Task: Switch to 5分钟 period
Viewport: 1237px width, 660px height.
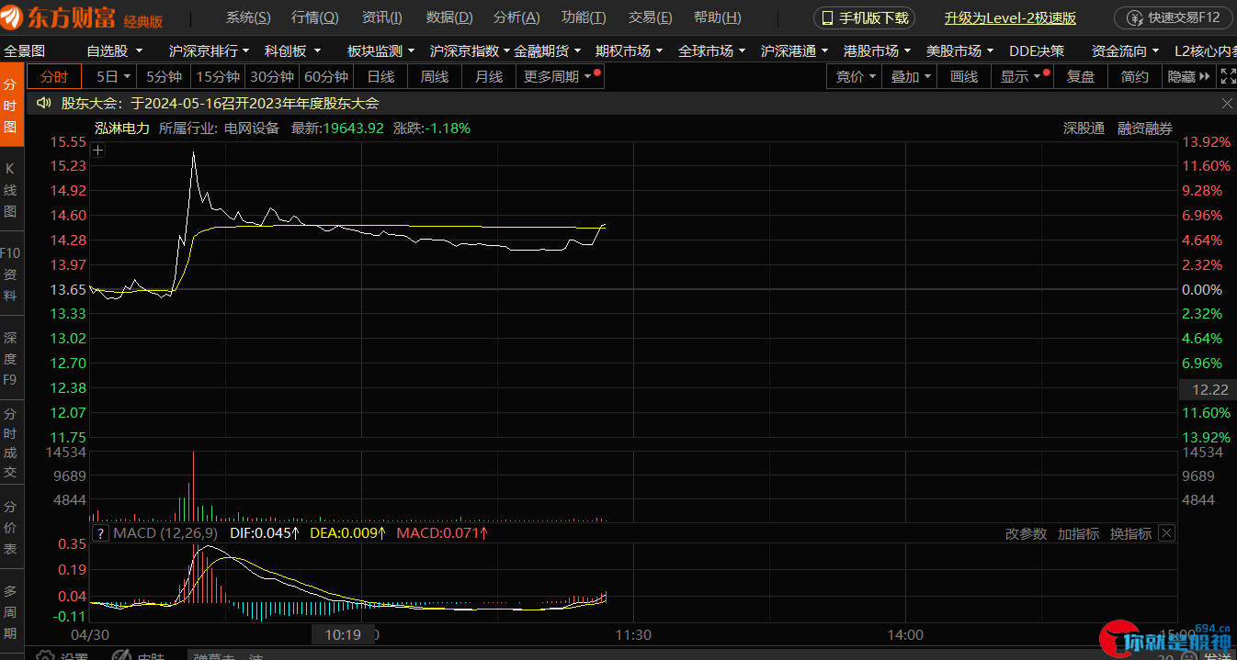Action: coord(165,76)
